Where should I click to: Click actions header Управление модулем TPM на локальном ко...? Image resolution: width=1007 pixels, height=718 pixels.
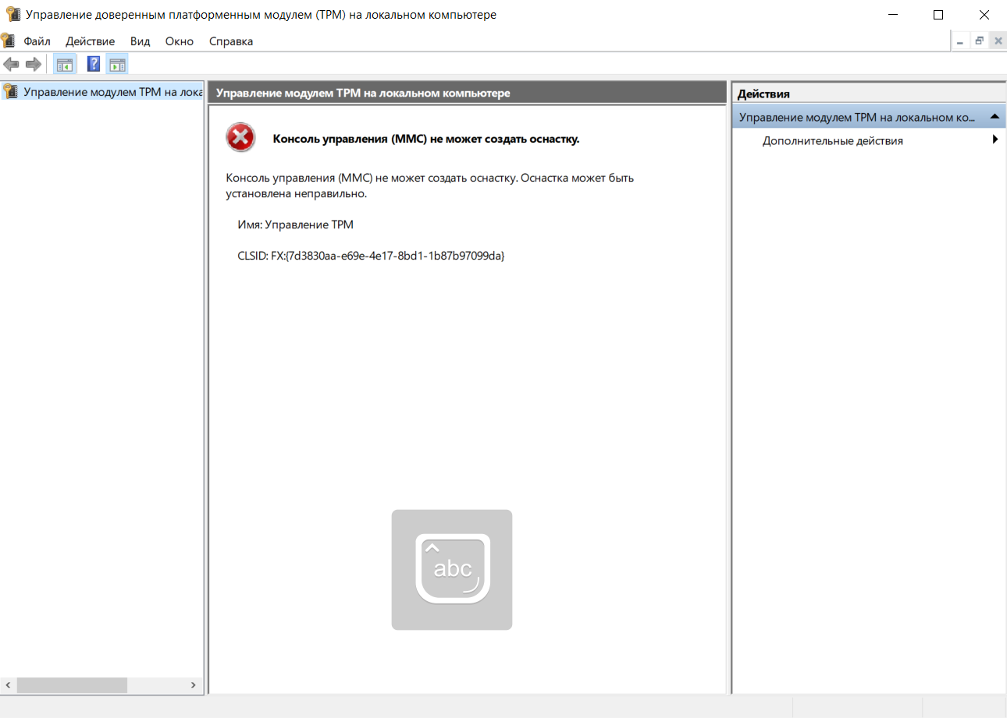[869, 117]
